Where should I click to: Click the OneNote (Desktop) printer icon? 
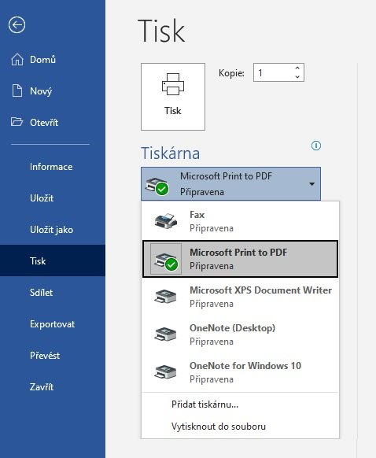point(165,334)
